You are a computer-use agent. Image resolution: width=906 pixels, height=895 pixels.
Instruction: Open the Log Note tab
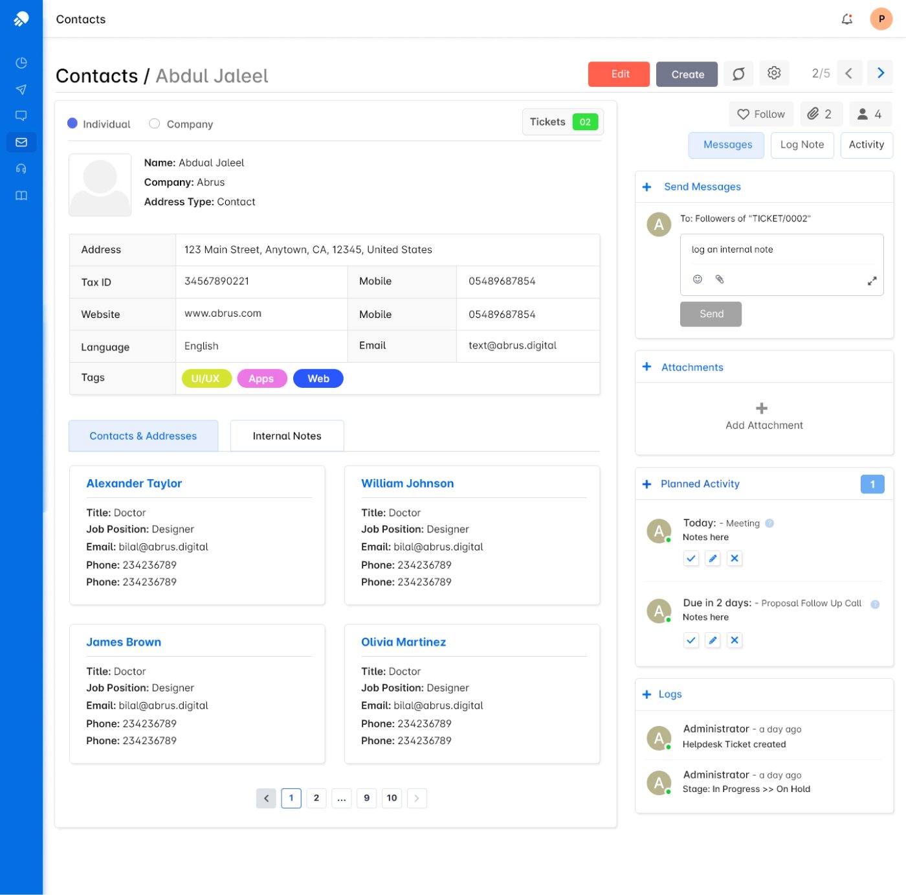tap(802, 145)
